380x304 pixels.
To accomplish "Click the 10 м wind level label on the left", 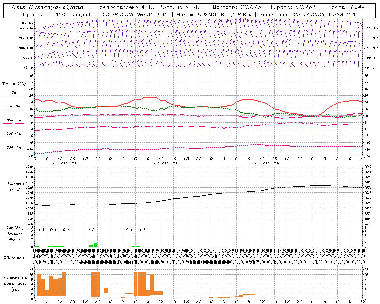I will point(28,68).
